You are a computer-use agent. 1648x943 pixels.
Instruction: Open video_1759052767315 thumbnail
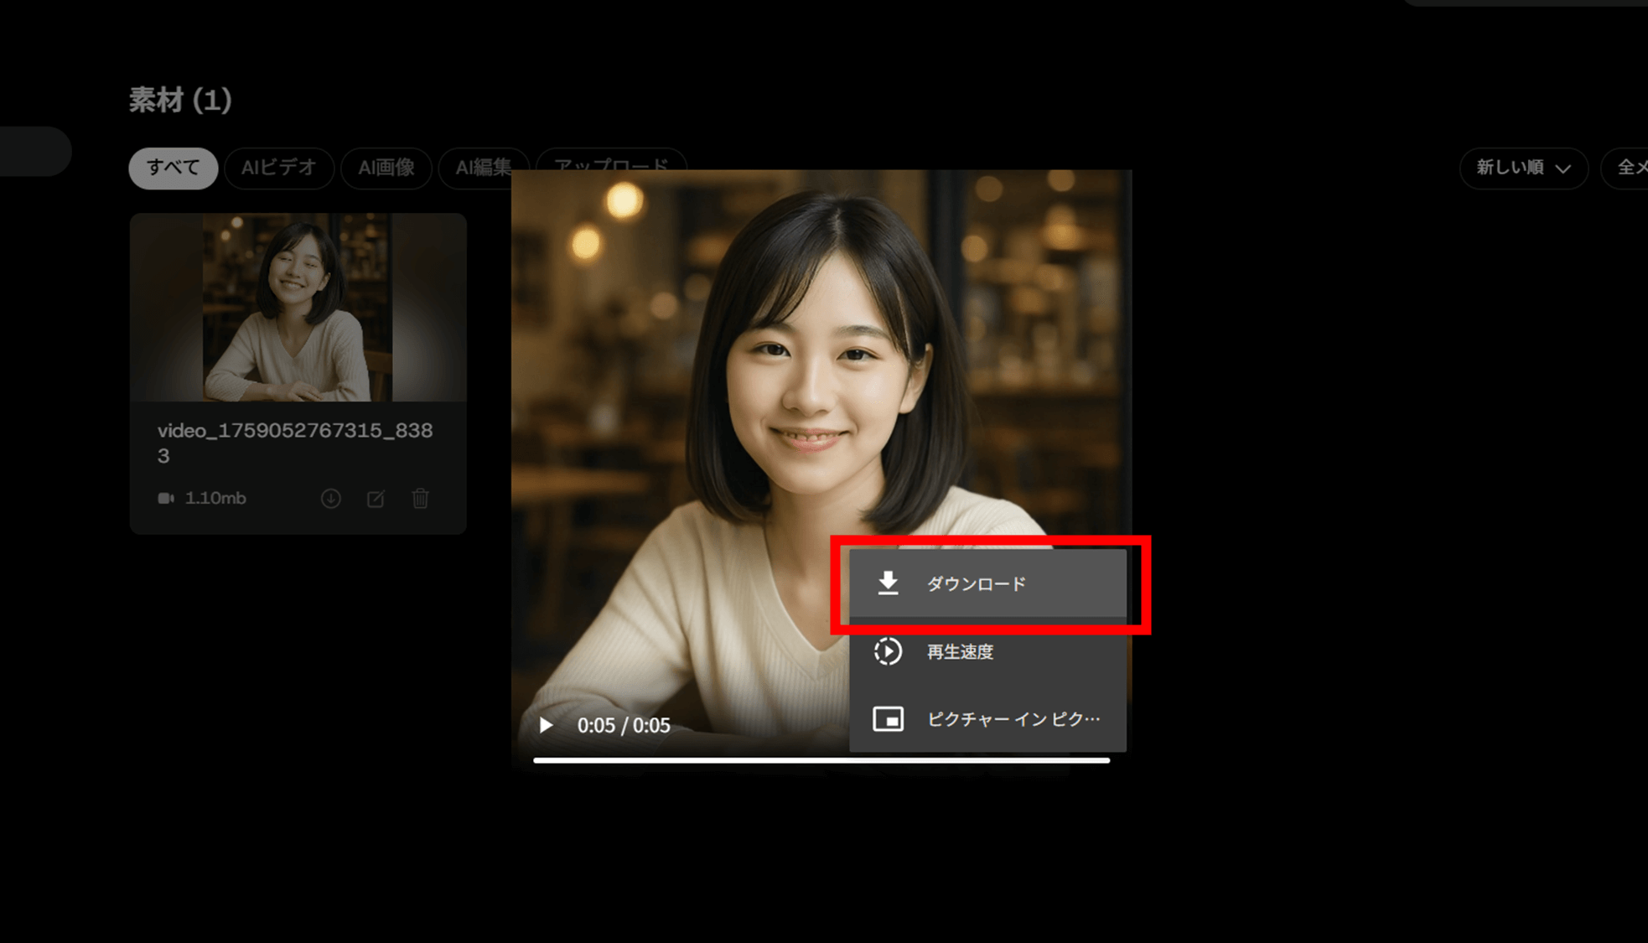298,307
